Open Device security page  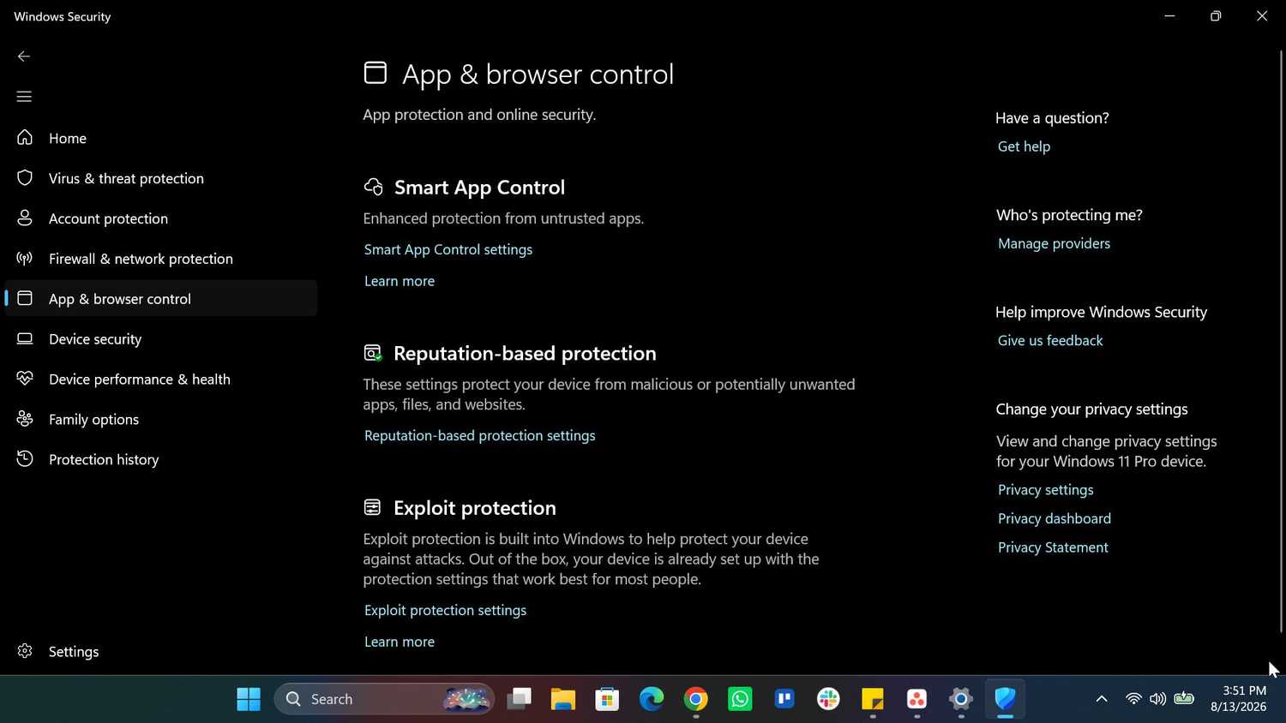click(x=161, y=339)
